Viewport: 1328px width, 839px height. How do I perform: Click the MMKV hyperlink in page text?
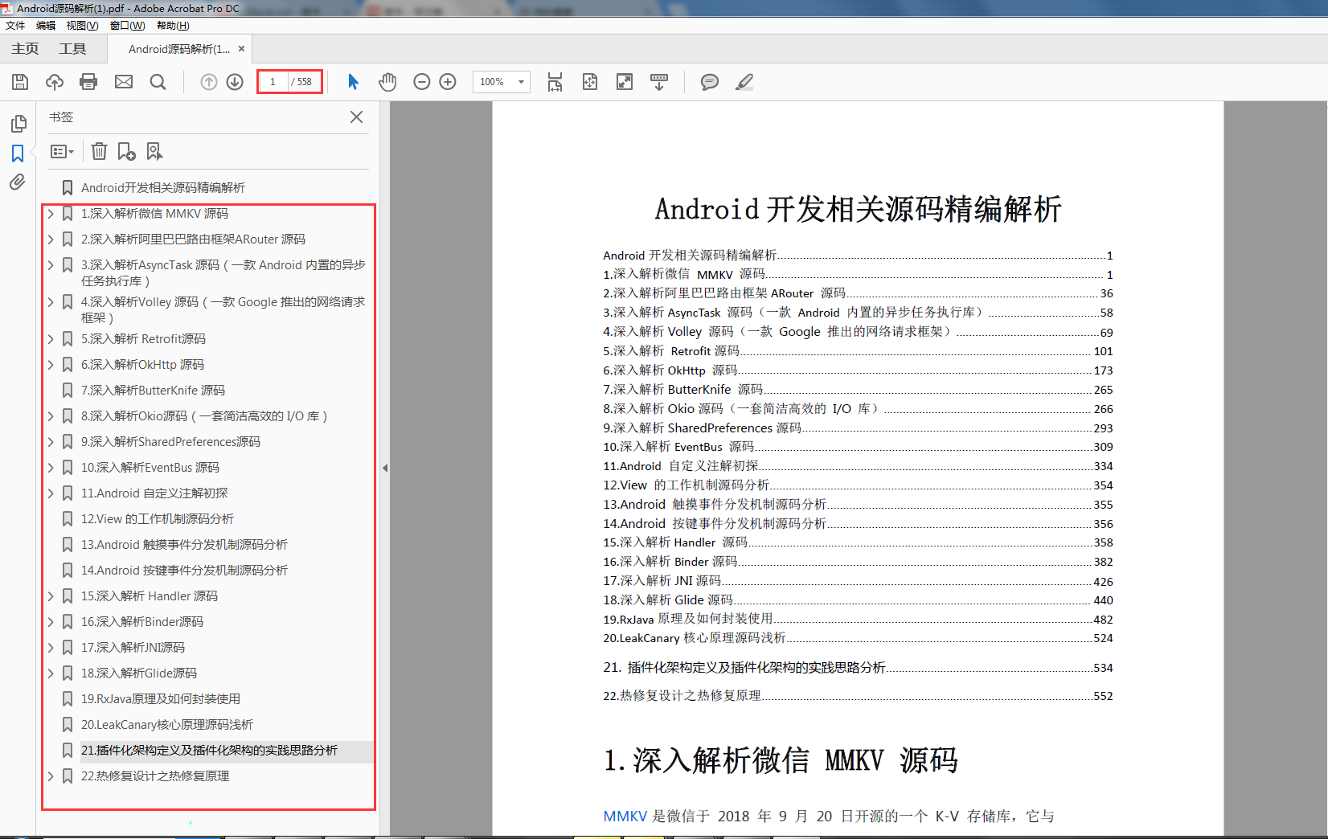tap(625, 816)
